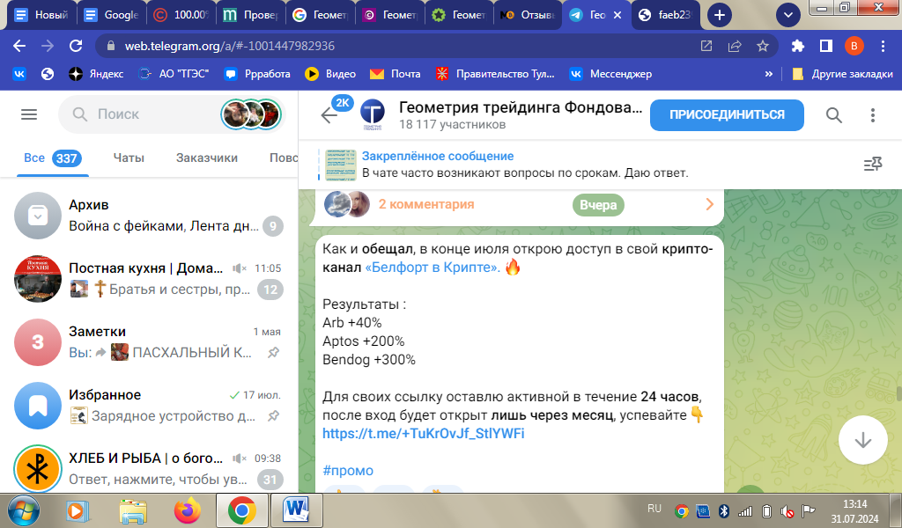Open VK icon bookmark

tap(19, 74)
